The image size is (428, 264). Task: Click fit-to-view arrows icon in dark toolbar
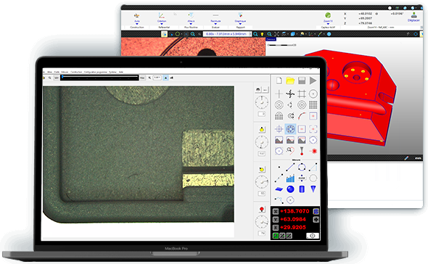coord(276,34)
